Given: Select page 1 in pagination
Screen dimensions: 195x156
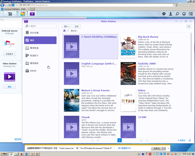Looking at the screenshot, I should click(x=119, y=140).
